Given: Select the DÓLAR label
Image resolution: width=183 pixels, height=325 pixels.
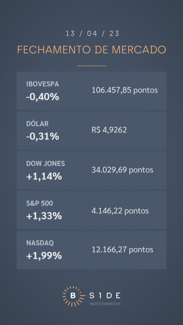Looking at the screenshot, I should [x=37, y=124].
